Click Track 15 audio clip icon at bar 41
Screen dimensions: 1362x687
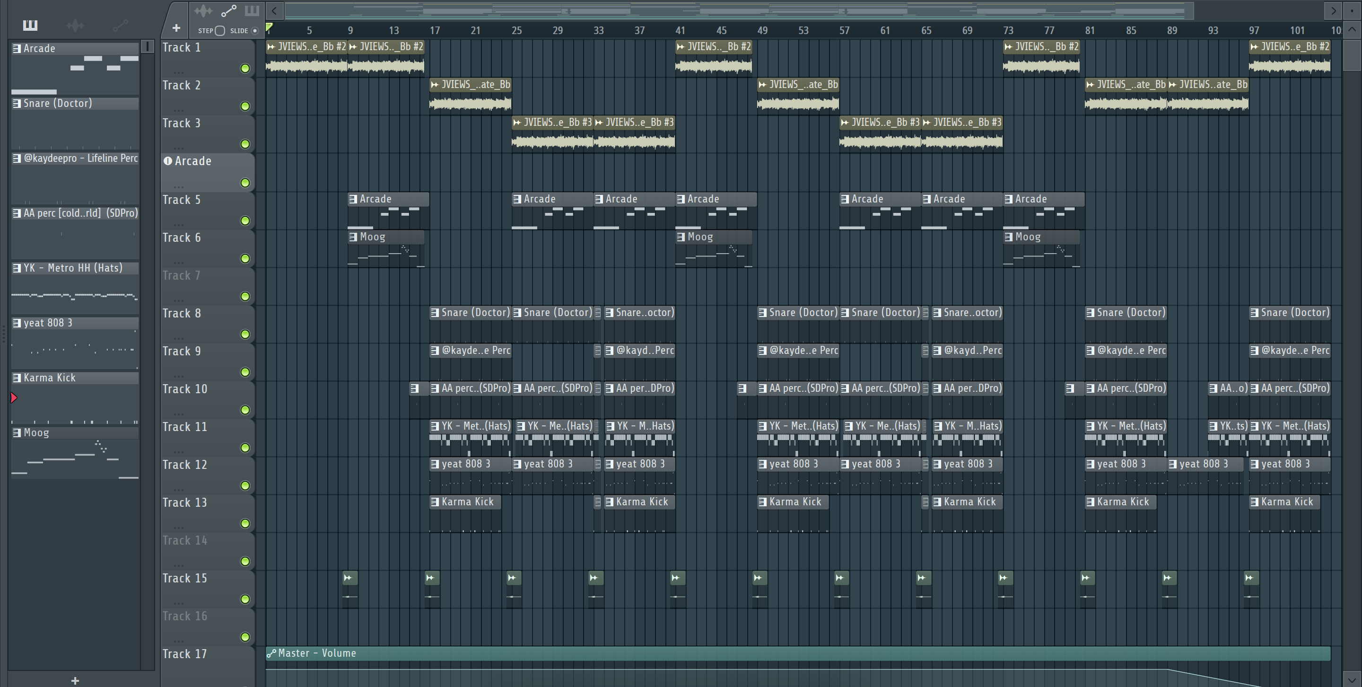pos(676,578)
